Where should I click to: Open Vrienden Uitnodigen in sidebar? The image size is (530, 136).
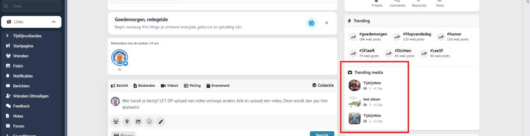[x=31, y=96]
